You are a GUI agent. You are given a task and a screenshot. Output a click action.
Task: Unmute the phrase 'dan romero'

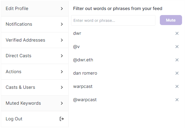[177, 73]
